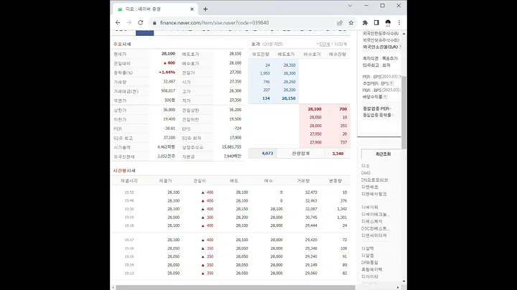Click the 52주 최고 value 37,100
This screenshot has height=290, width=517.
[x=169, y=138]
